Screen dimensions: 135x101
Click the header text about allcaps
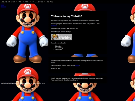point(27,2)
